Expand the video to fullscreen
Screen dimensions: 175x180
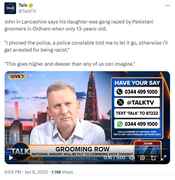coord(164,158)
